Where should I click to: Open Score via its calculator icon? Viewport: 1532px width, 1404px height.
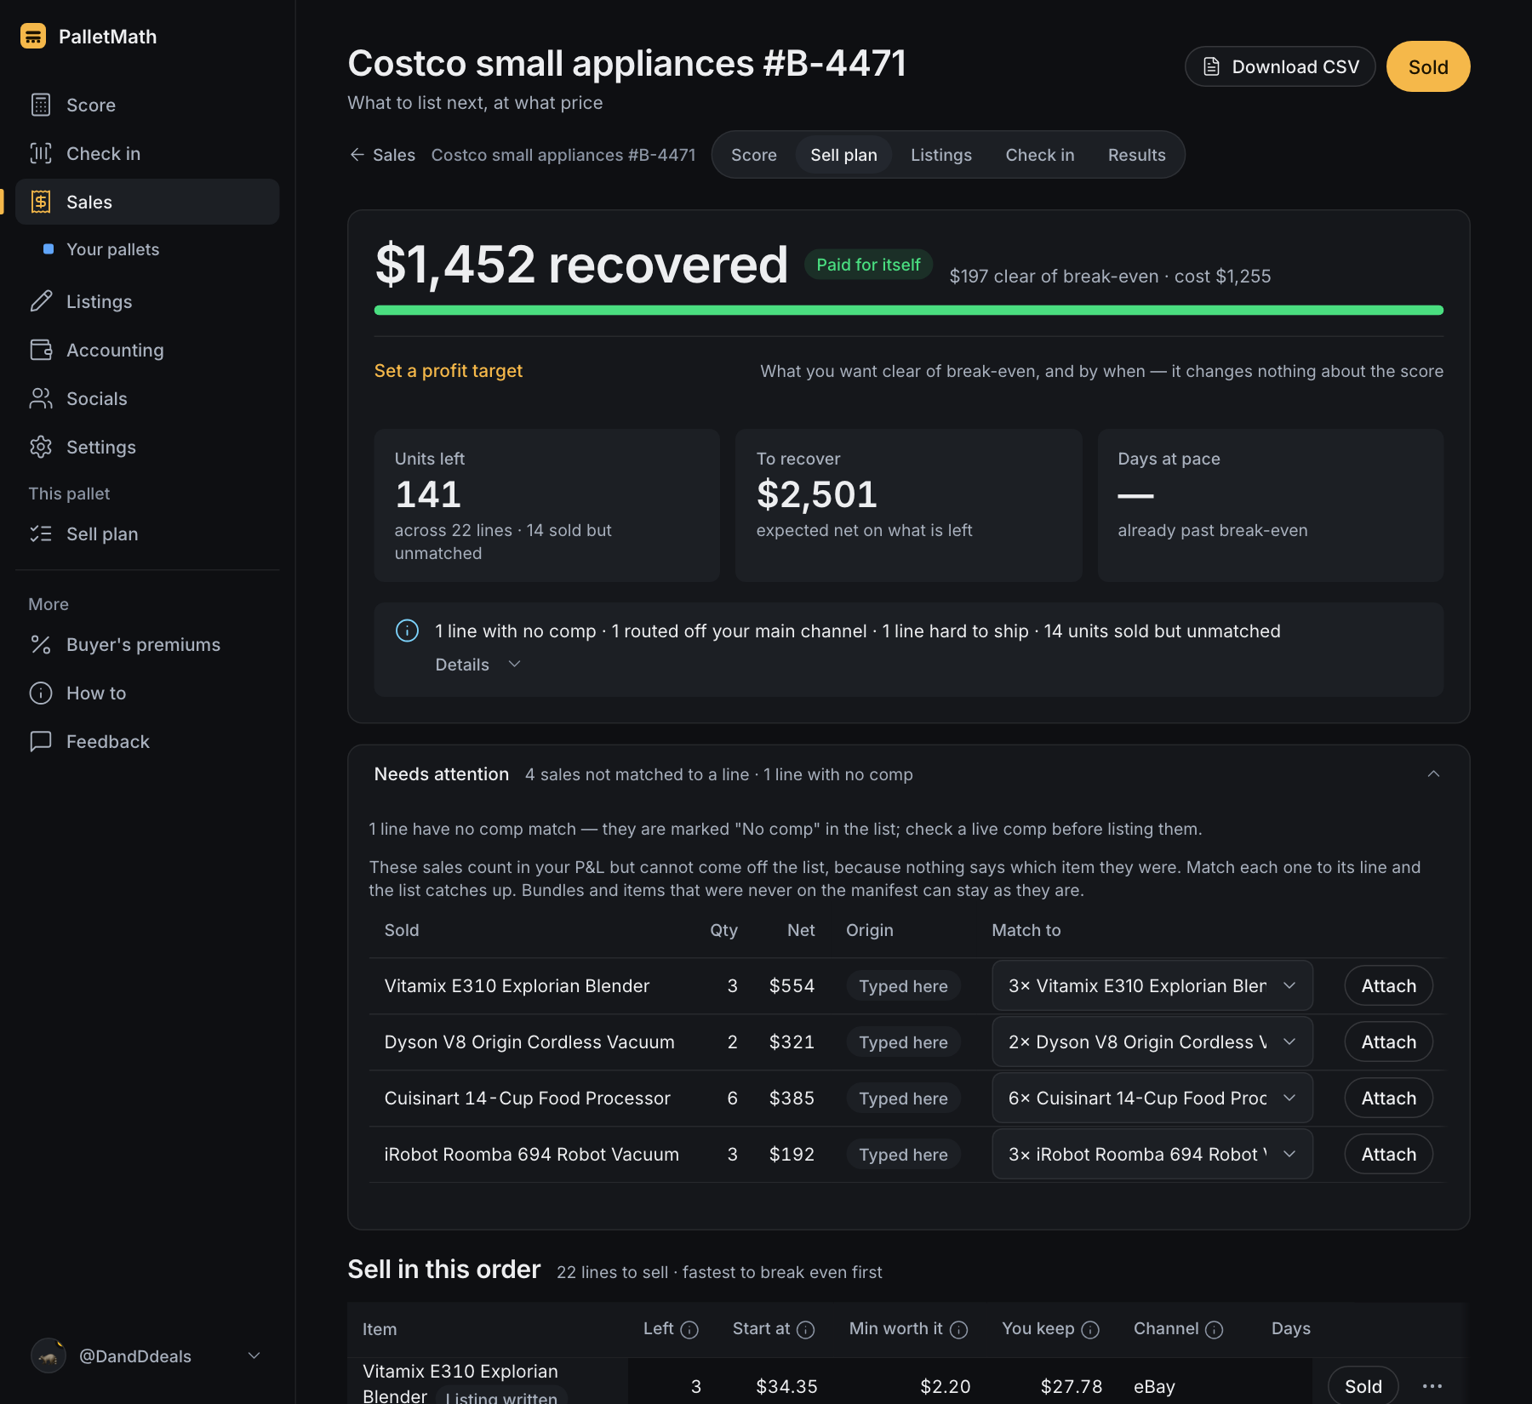point(41,105)
